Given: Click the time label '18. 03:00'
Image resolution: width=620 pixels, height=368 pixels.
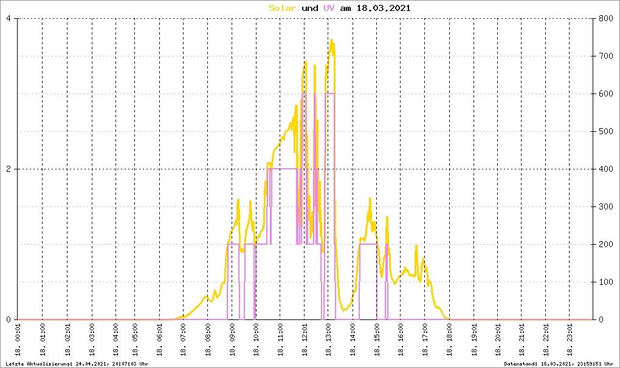Looking at the screenshot, I should (x=92, y=340).
